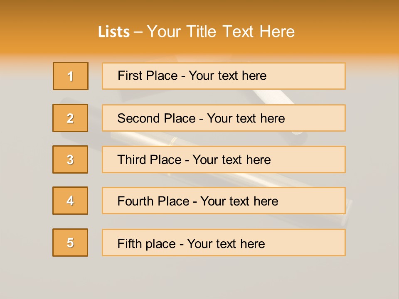The height and width of the screenshot is (299, 399).
Task: Select the Fifth place text bar
Action: click(224, 243)
